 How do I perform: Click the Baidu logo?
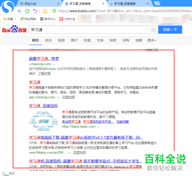click(15, 29)
